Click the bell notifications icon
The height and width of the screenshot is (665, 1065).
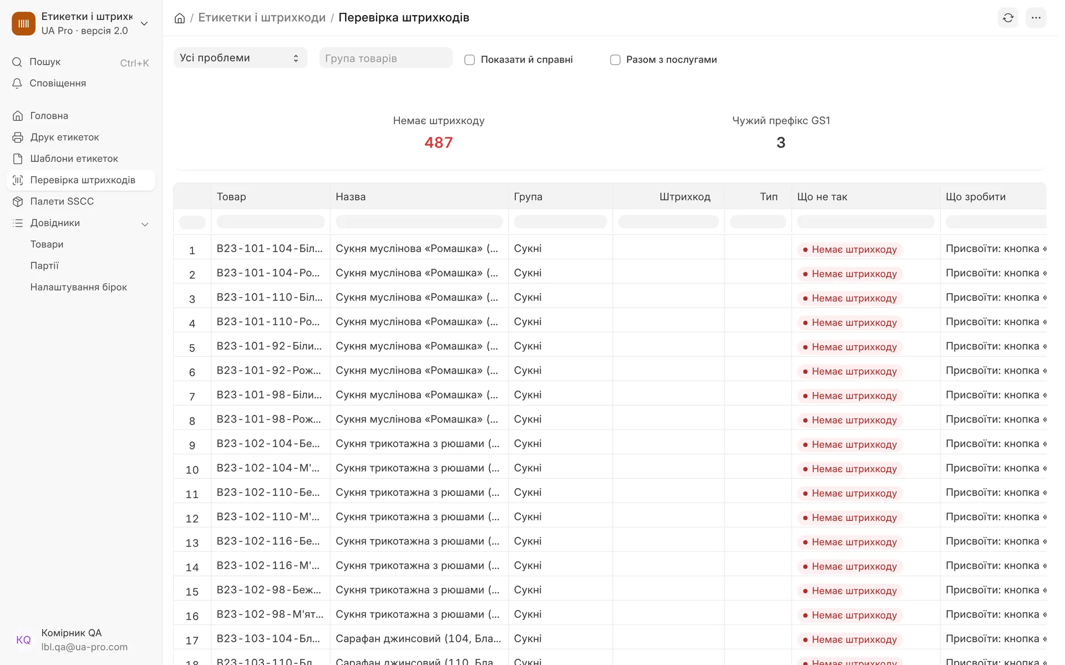[17, 83]
